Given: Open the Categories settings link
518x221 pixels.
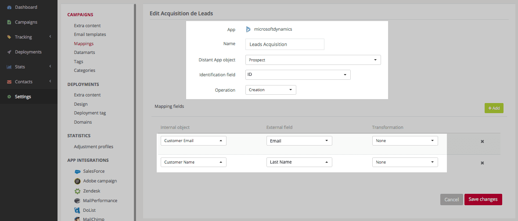Looking at the screenshot, I should pyautogui.click(x=85, y=71).
